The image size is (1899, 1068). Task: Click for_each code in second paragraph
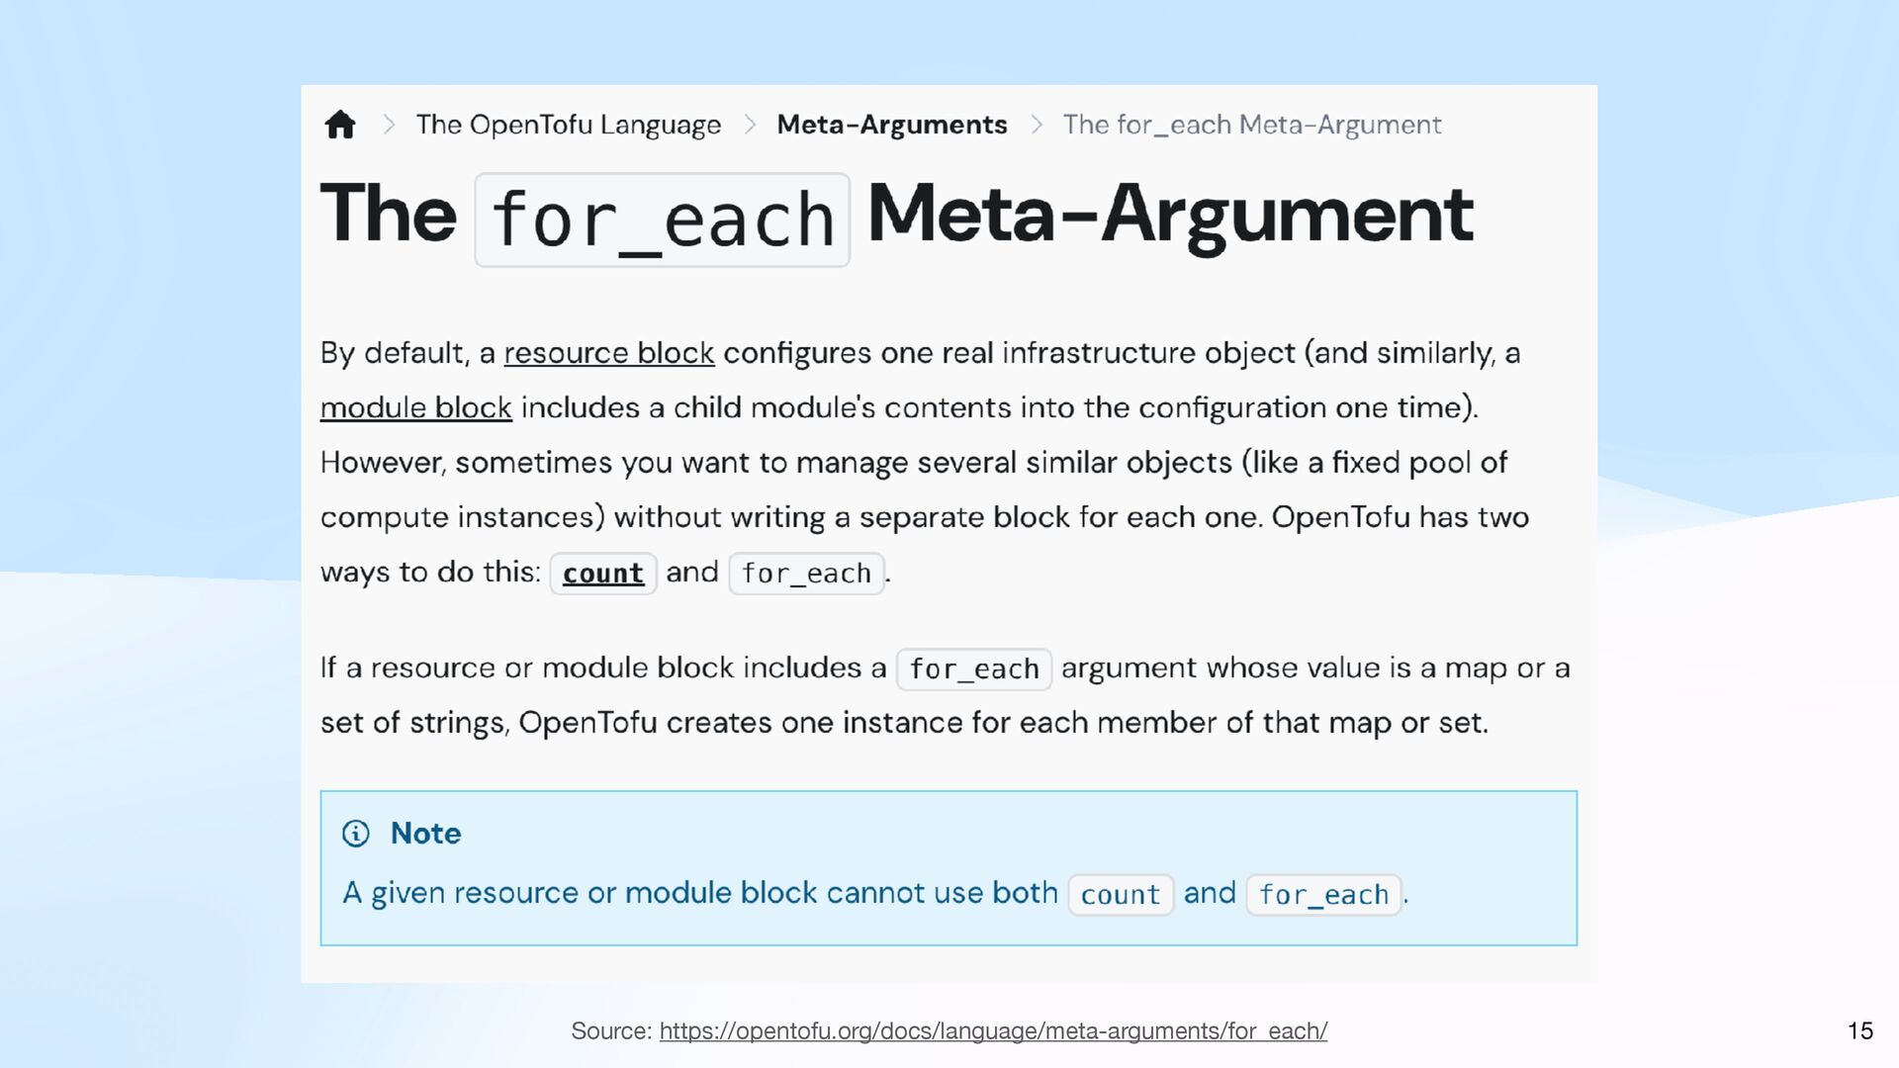pyautogui.click(x=974, y=669)
